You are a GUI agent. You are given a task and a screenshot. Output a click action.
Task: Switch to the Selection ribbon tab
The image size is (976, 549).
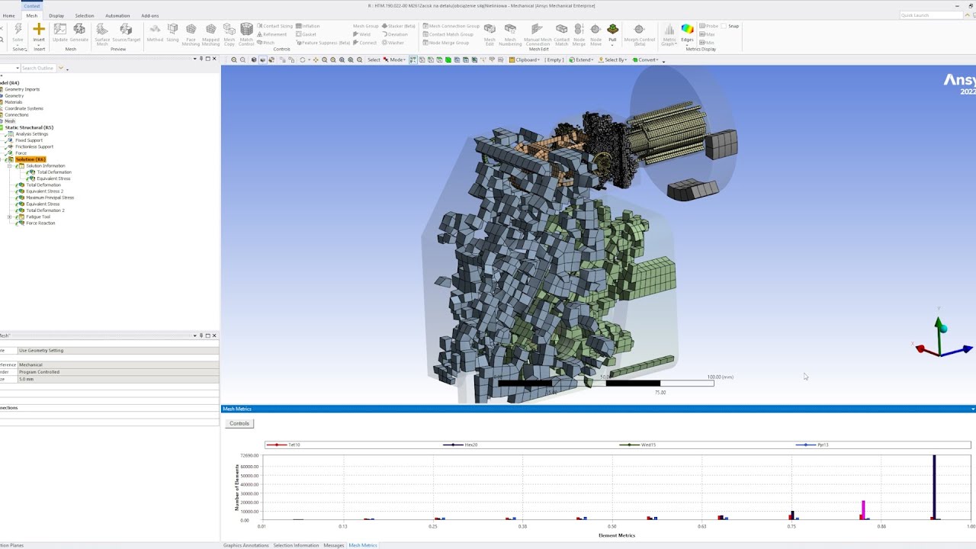[85, 15]
